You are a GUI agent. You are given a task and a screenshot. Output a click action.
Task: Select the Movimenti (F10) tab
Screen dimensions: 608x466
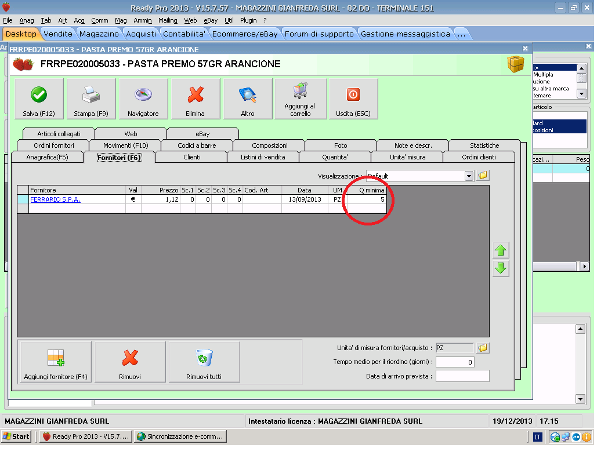coord(126,145)
